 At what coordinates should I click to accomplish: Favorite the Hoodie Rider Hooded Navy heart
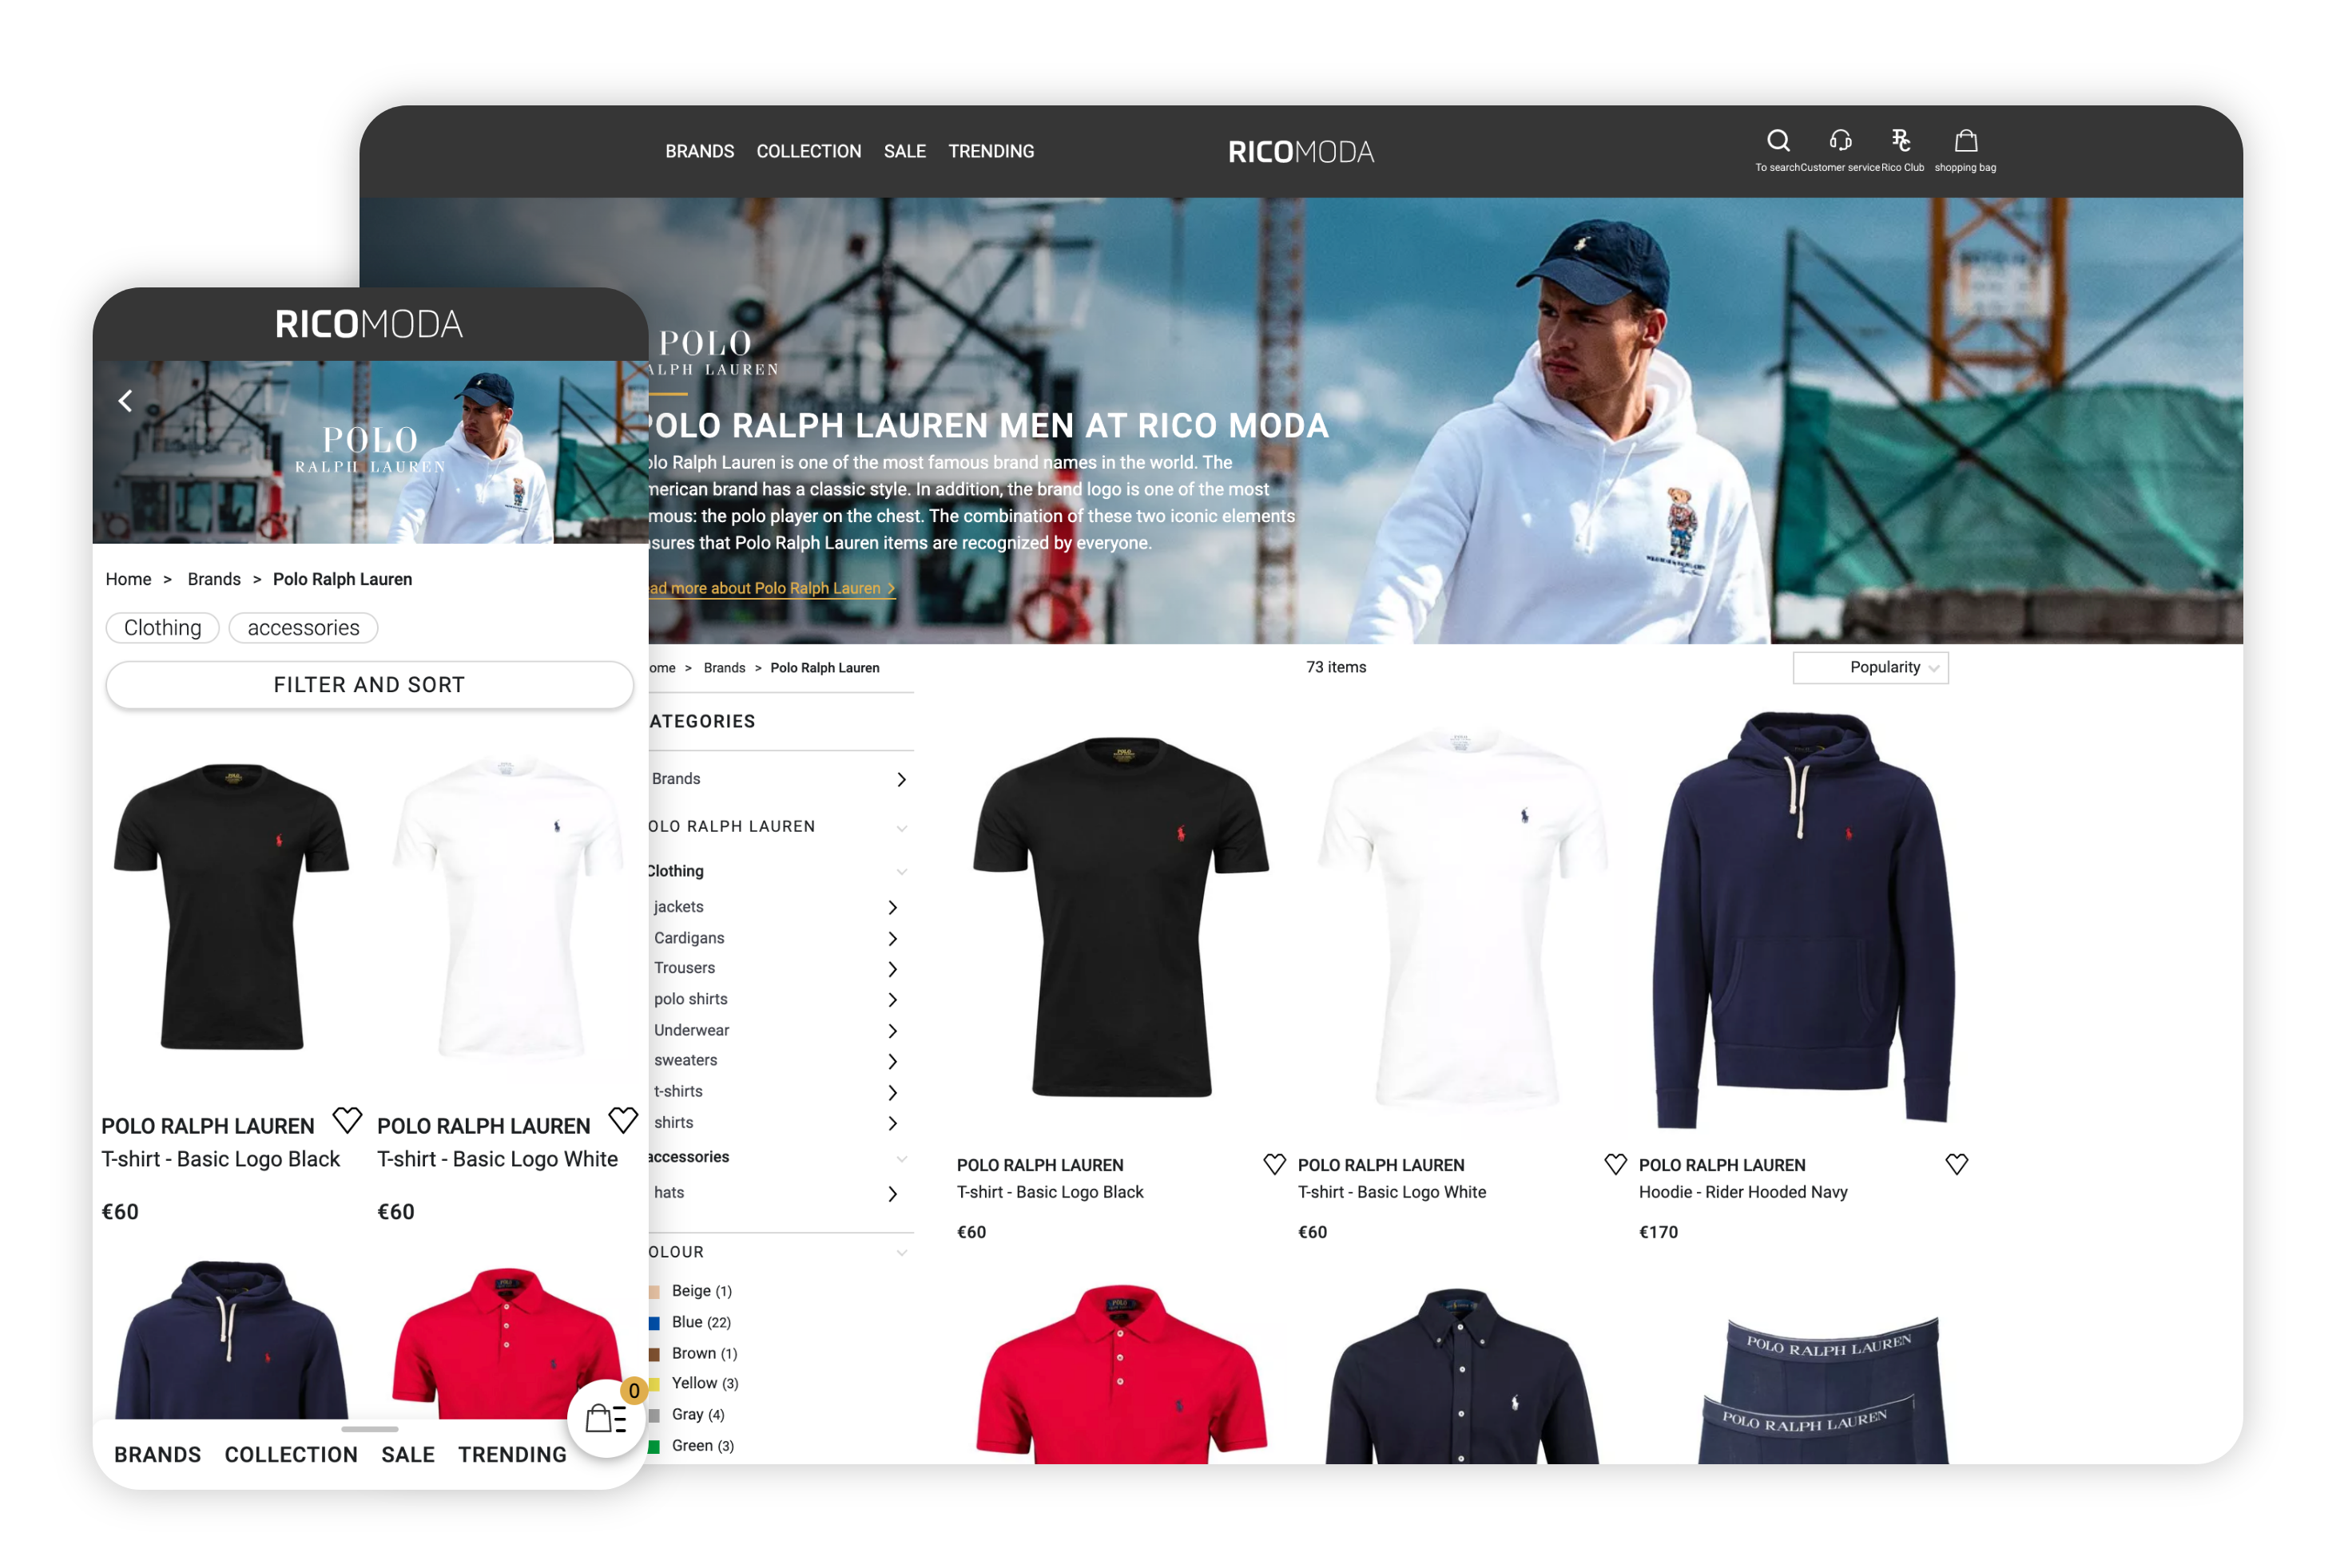click(1956, 1164)
